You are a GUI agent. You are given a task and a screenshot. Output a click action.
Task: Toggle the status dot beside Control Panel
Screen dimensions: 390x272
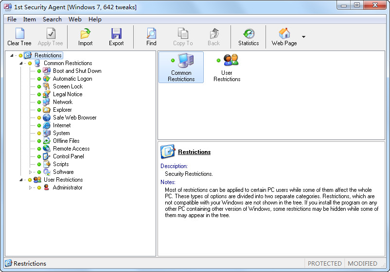tap(39, 157)
